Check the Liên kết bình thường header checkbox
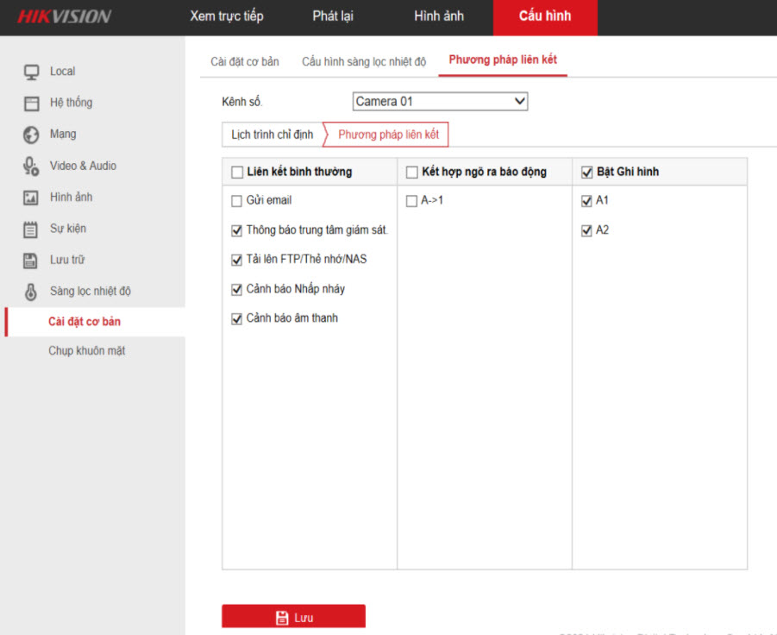The image size is (777, 635). (x=237, y=173)
